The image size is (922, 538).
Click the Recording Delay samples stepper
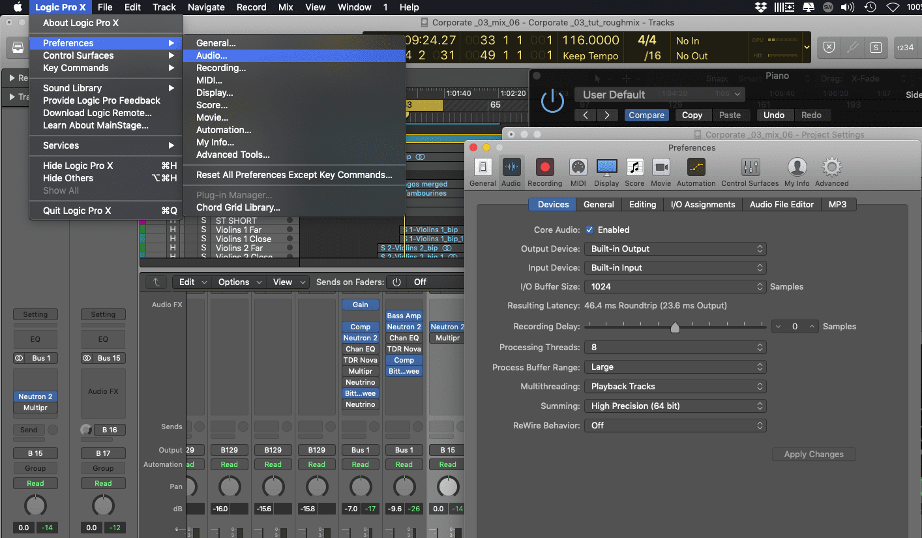coord(795,326)
